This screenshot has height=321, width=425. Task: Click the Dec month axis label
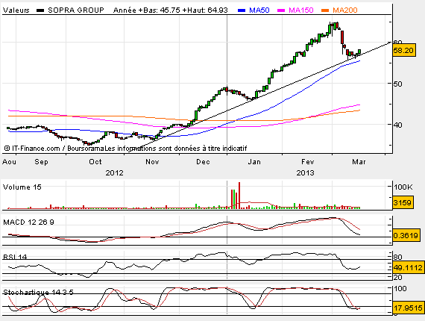coord(203,162)
